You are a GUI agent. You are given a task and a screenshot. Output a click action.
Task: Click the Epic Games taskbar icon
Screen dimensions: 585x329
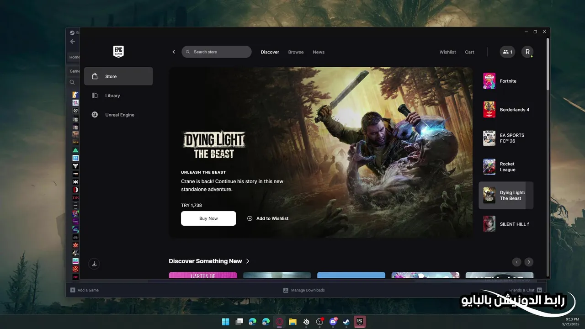(360, 322)
